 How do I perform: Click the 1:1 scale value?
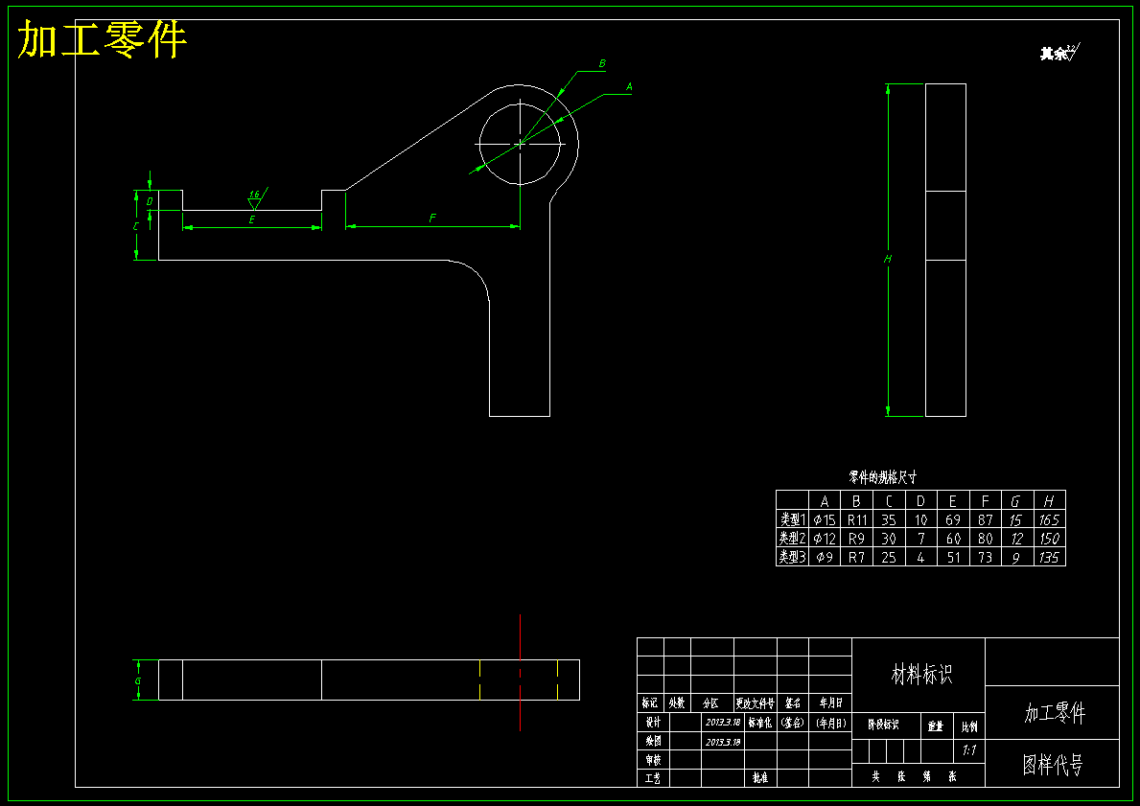pos(969,750)
